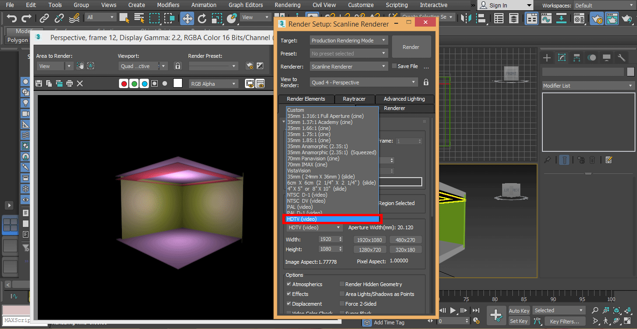This screenshot has height=329, width=637.
Task: Click the Render button
Action: coord(411,47)
